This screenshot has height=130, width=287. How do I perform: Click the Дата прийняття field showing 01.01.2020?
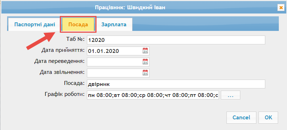point(114,51)
